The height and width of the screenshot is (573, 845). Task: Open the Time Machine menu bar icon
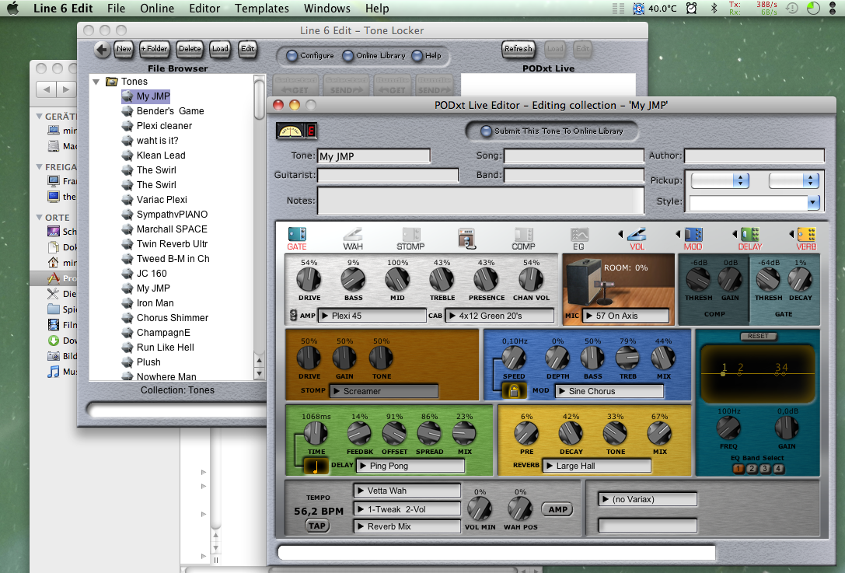coord(791,8)
